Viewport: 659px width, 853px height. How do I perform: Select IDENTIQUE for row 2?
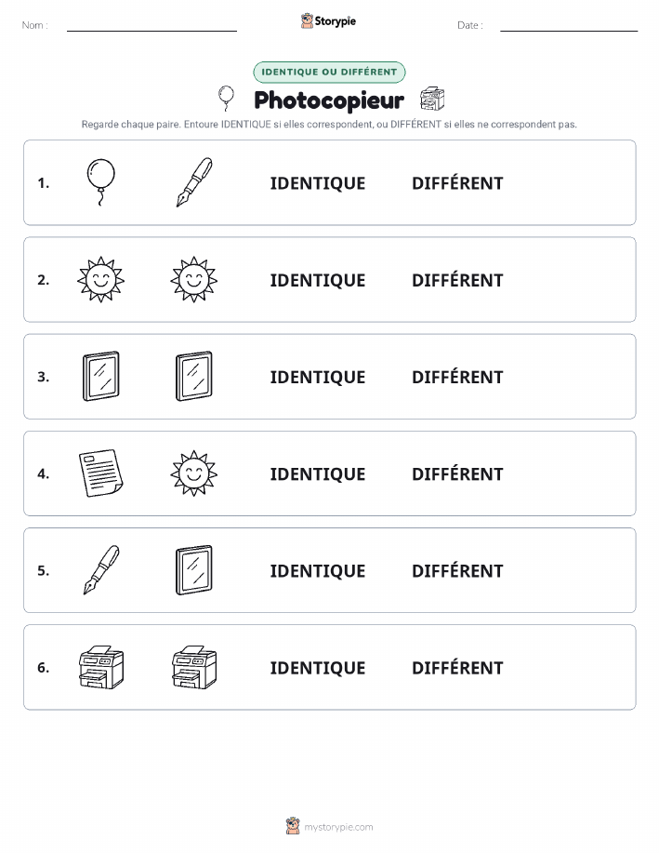(x=318, y=280)
